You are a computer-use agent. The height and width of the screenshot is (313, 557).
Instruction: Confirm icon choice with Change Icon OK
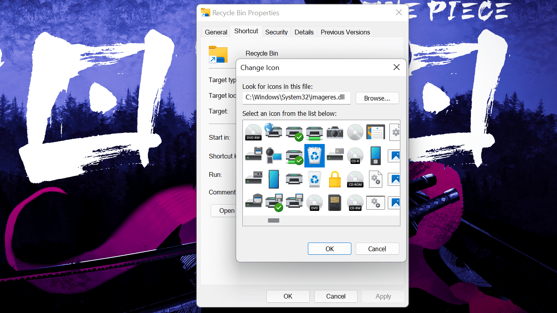point(329,249)
